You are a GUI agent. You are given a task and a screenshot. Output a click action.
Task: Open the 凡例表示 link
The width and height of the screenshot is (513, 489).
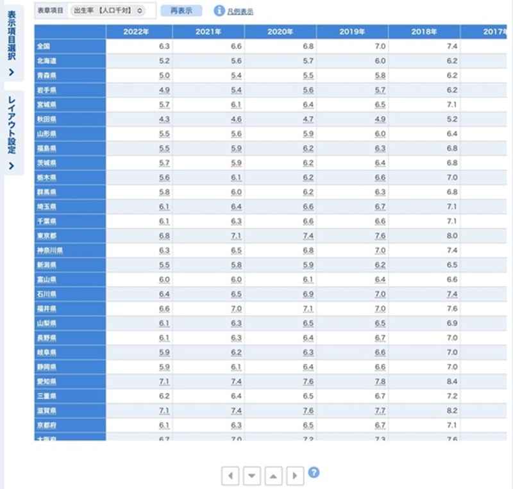pos(240,12)
